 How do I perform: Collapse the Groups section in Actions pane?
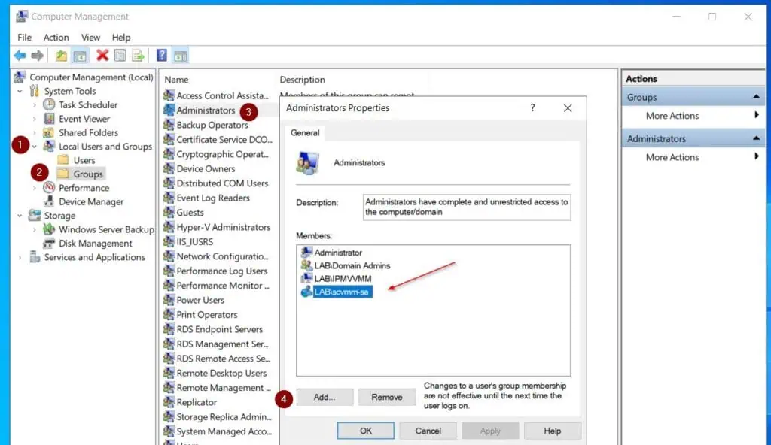tap(756, 97)
